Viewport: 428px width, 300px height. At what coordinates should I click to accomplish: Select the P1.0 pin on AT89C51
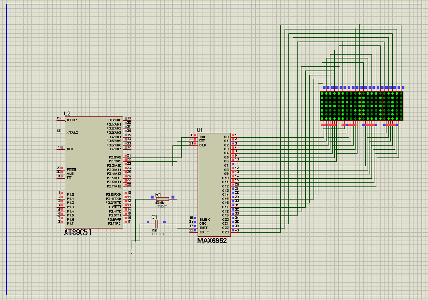coord(71,194)
